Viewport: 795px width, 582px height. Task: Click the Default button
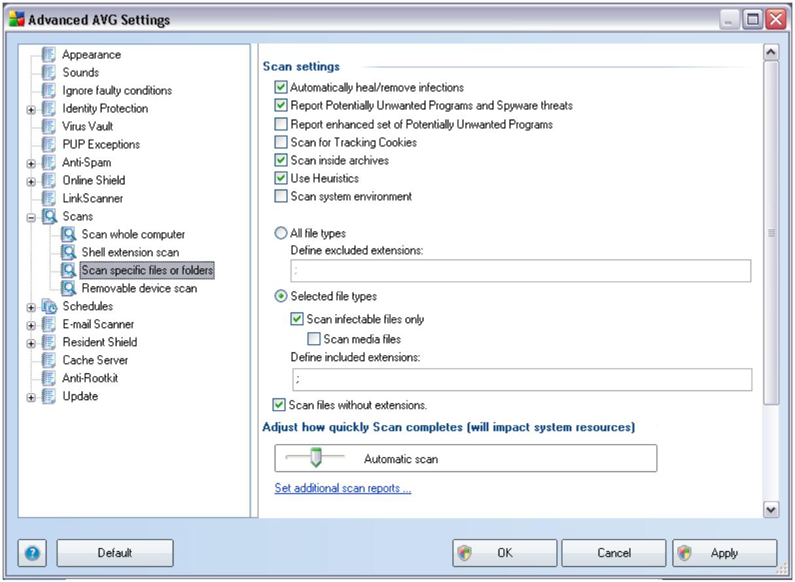click(x=115, y=553)
